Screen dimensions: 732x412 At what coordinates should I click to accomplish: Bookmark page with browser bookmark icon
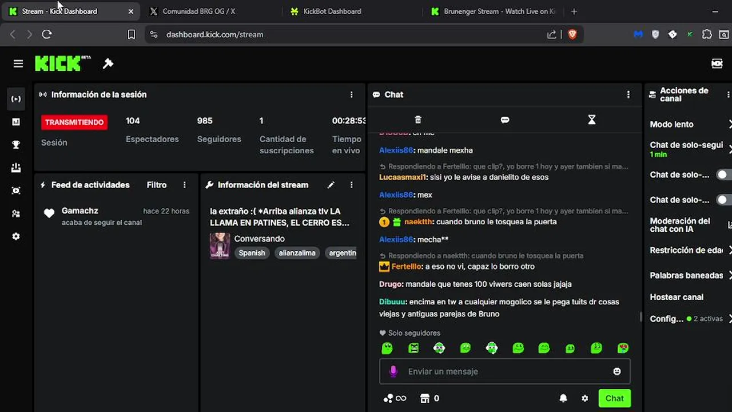click(x=132, y=34)
